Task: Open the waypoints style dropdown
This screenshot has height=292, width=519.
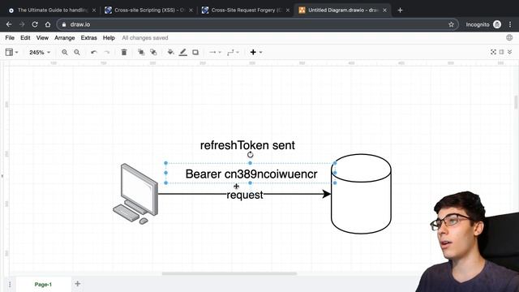Action: pos(233,52)
